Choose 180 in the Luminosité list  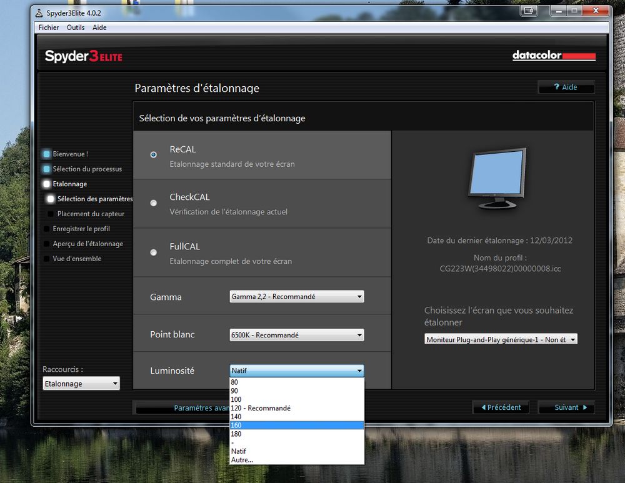[x=296, y=434]
